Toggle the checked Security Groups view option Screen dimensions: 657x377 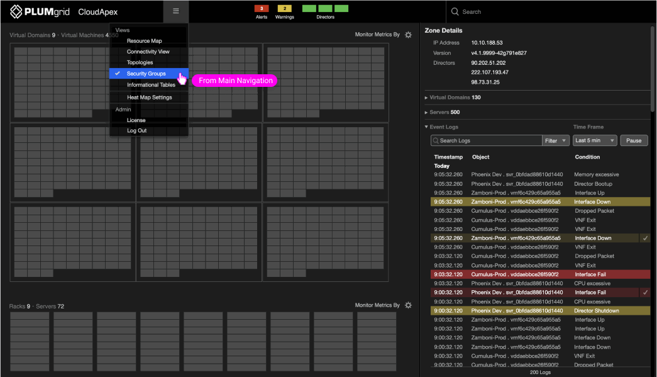coord(146,74)
